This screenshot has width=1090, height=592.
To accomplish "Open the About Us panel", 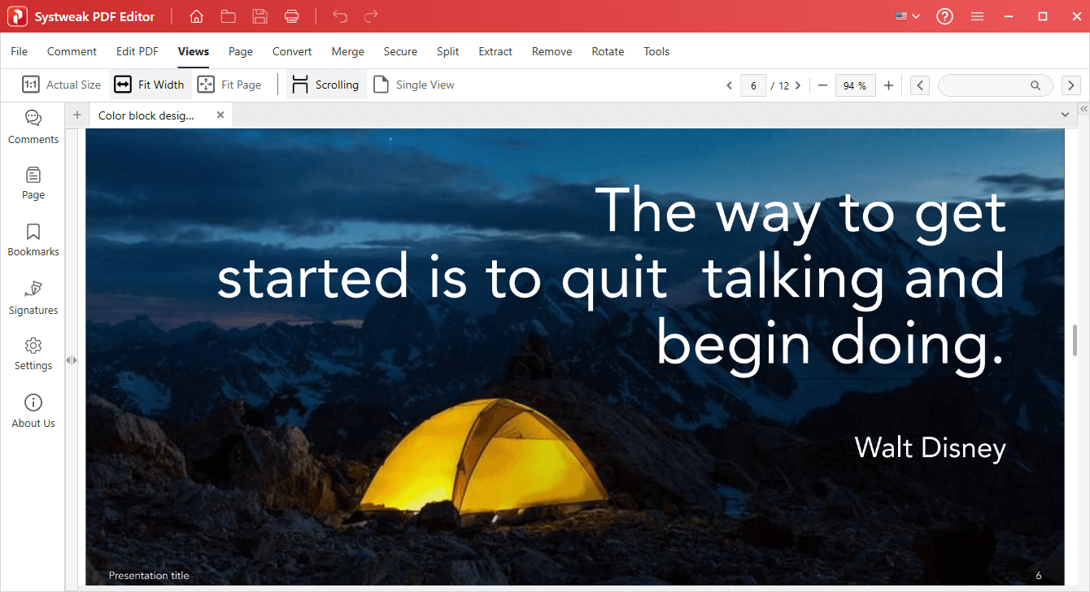I will click(33, 411).
